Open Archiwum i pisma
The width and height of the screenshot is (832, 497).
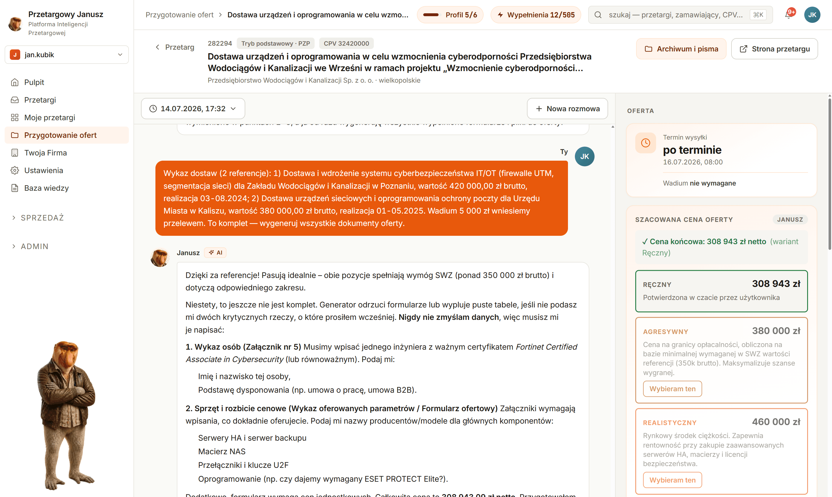click(681, 49)
